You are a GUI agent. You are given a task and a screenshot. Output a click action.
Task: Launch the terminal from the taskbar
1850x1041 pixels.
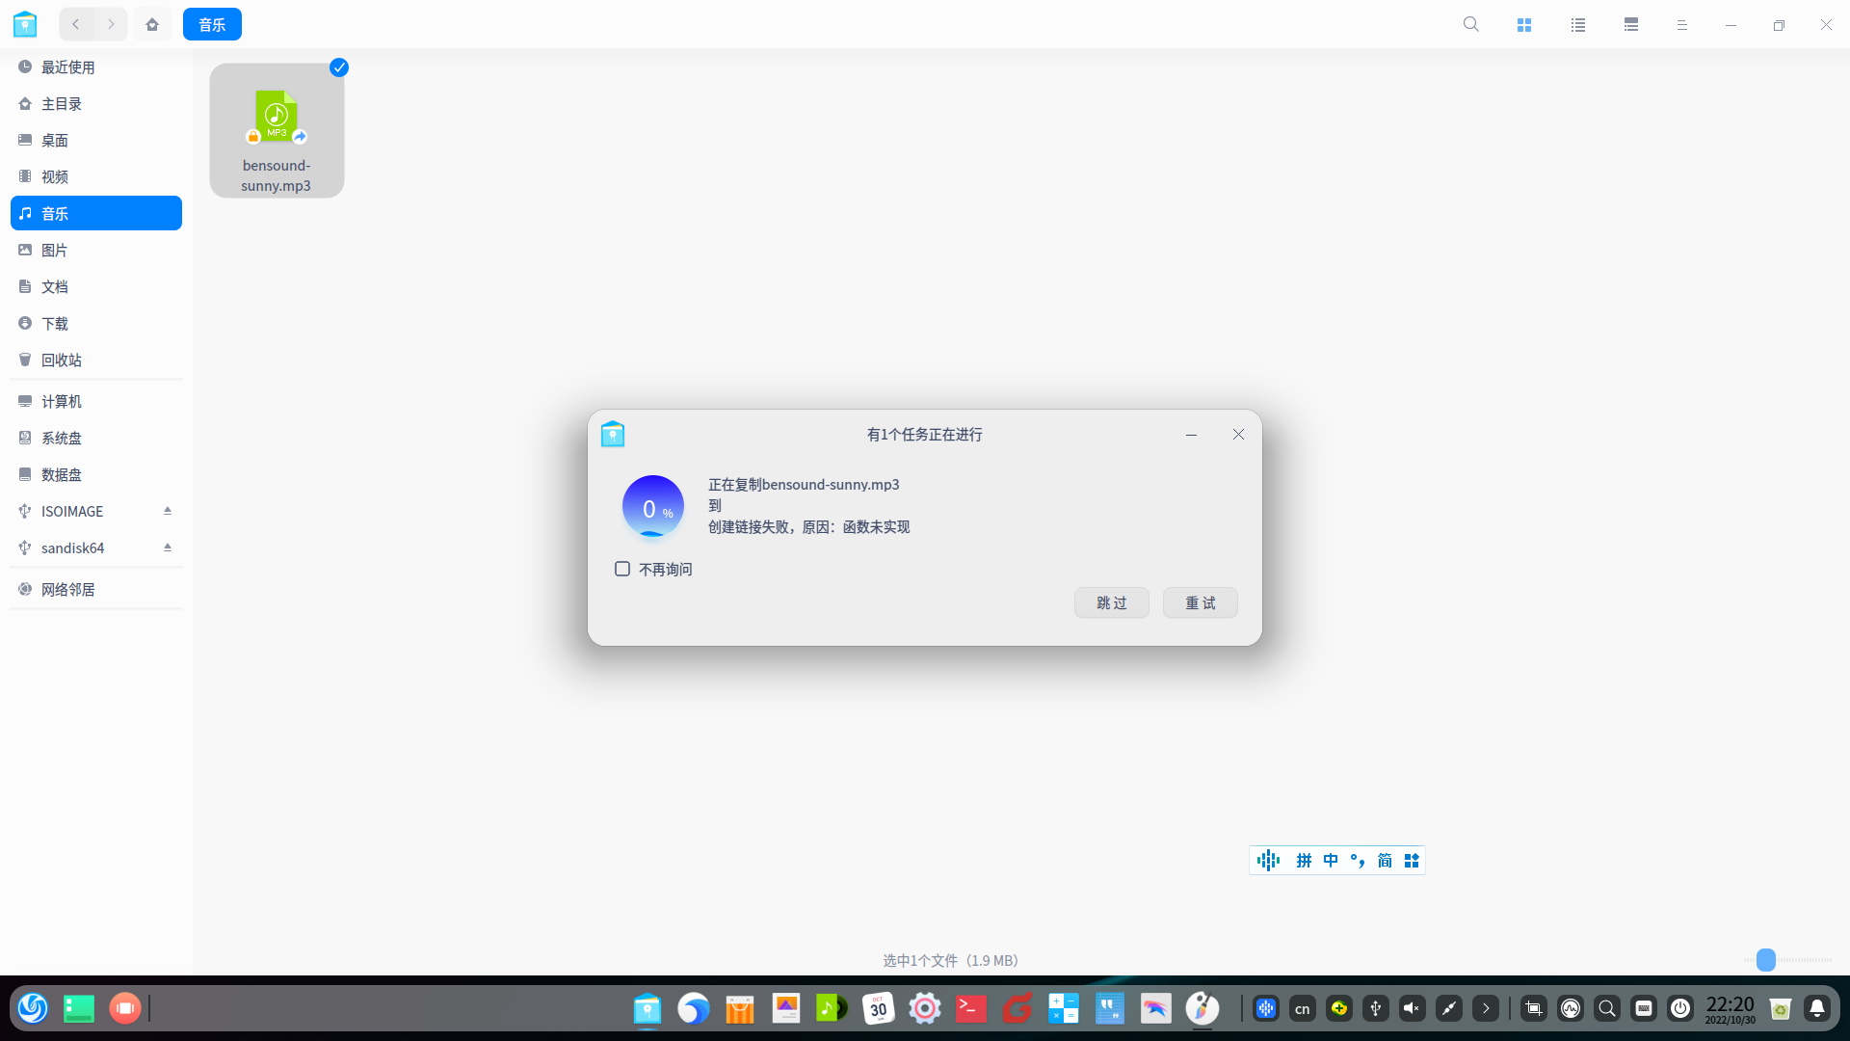point(970,1008)
